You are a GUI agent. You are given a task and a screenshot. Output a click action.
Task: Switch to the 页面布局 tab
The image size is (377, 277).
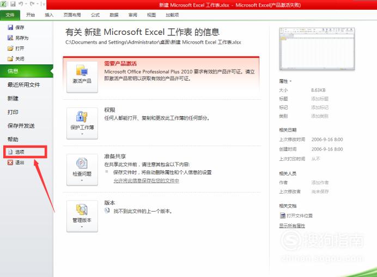click(x=72, y=15)
